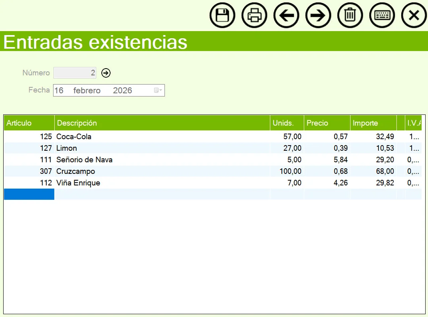Screen dimensions: 428x317
Task: Go to the previous record
Action: (286, 15)
